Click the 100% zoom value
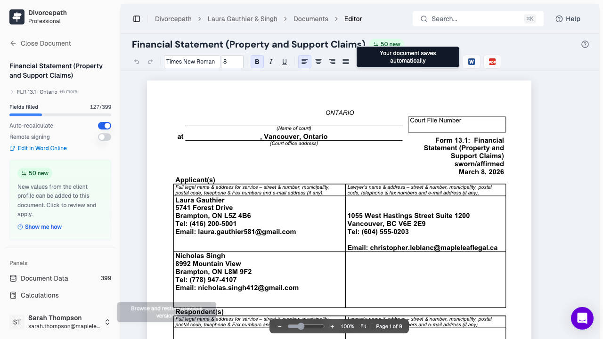The image size is (603, 339). tap(347, 326)
